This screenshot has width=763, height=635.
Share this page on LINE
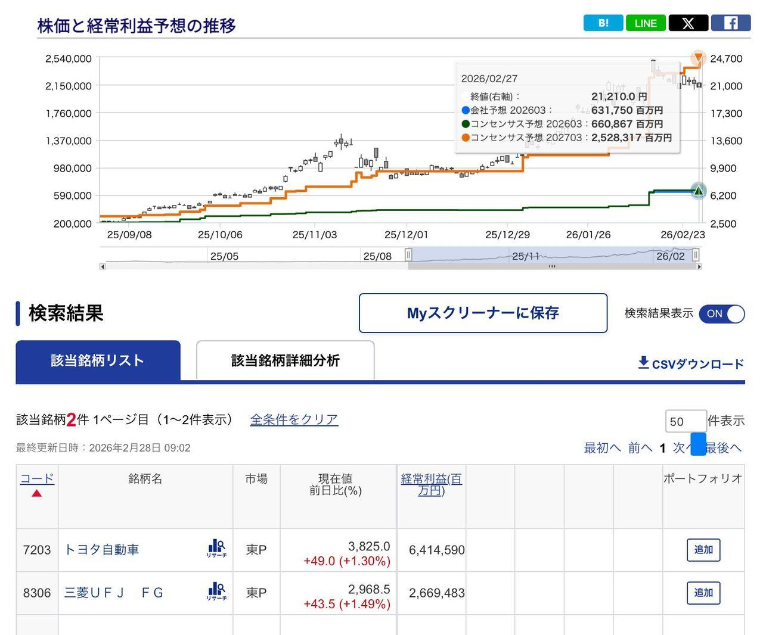[646, 23]
